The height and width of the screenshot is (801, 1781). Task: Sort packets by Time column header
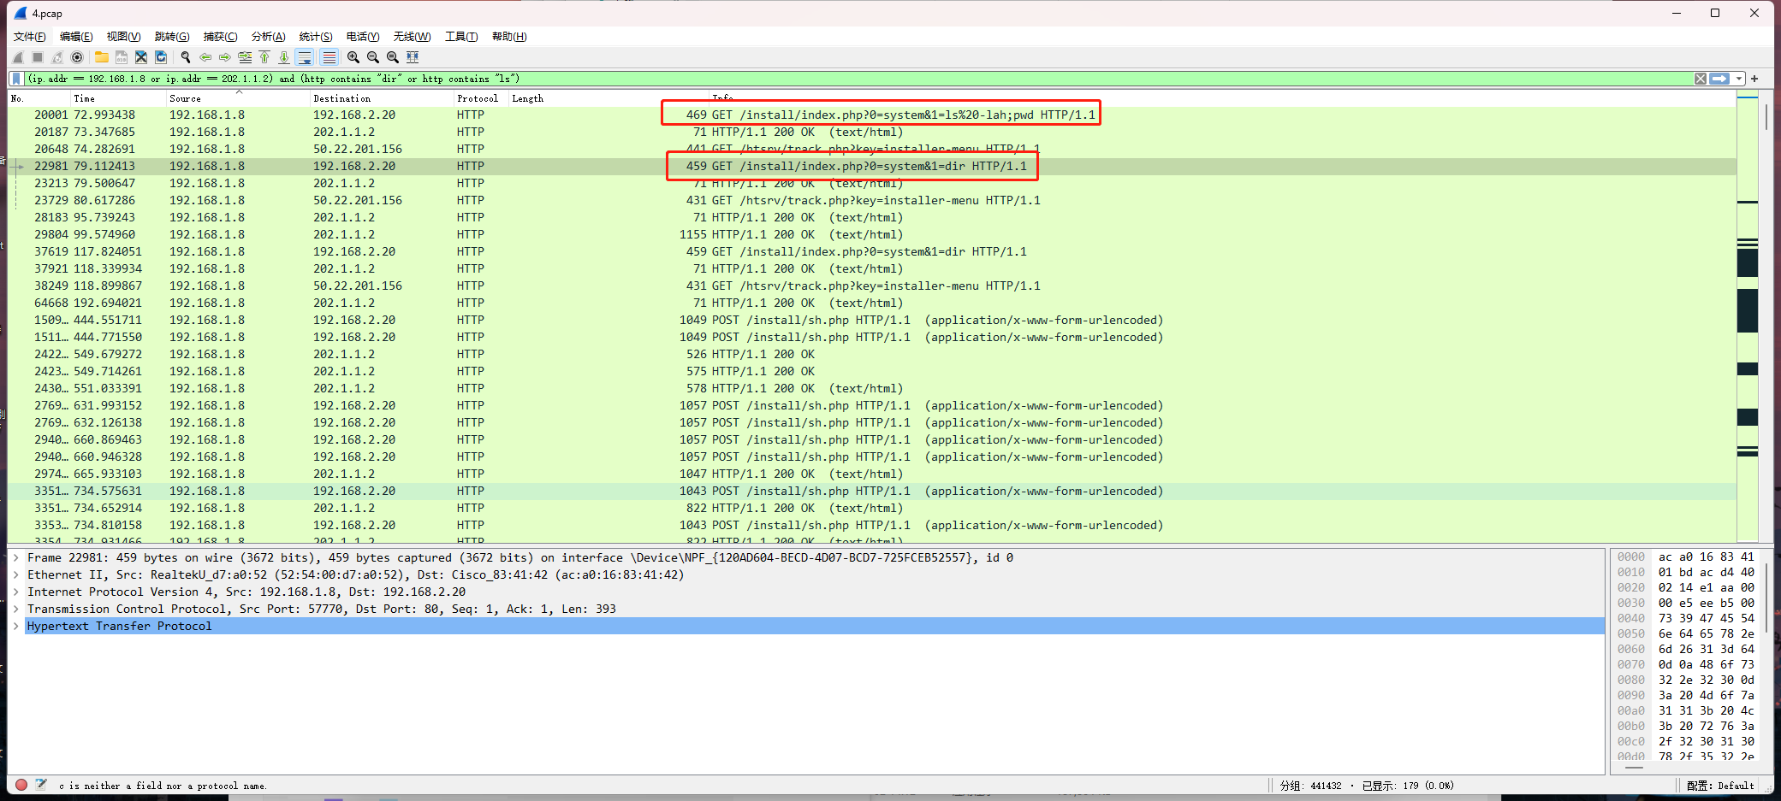pyautogui.click(x=118, y=98)
